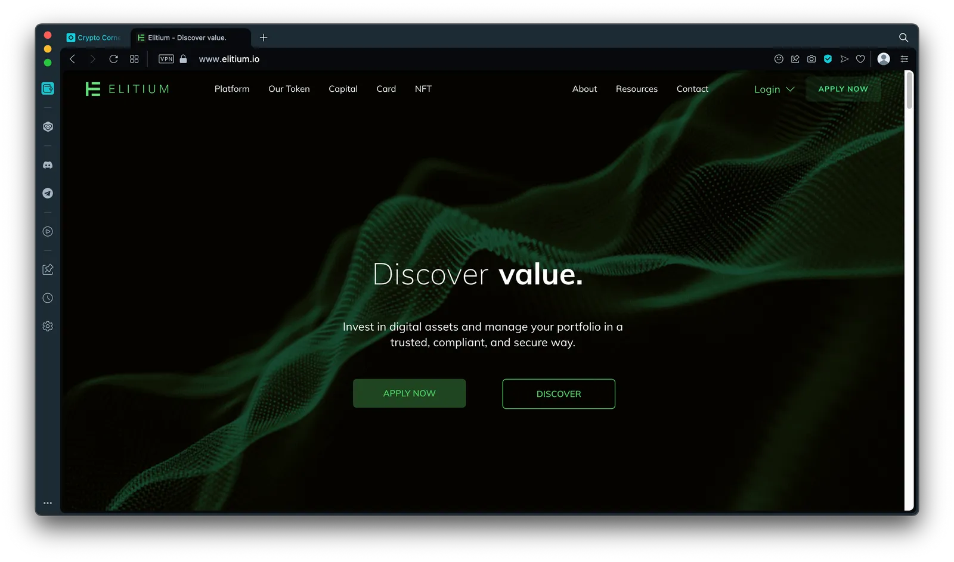The width and height of the screenshot is (954, 562).
Task: Click the address bar URL www.elitium.io
Action: 229,59
